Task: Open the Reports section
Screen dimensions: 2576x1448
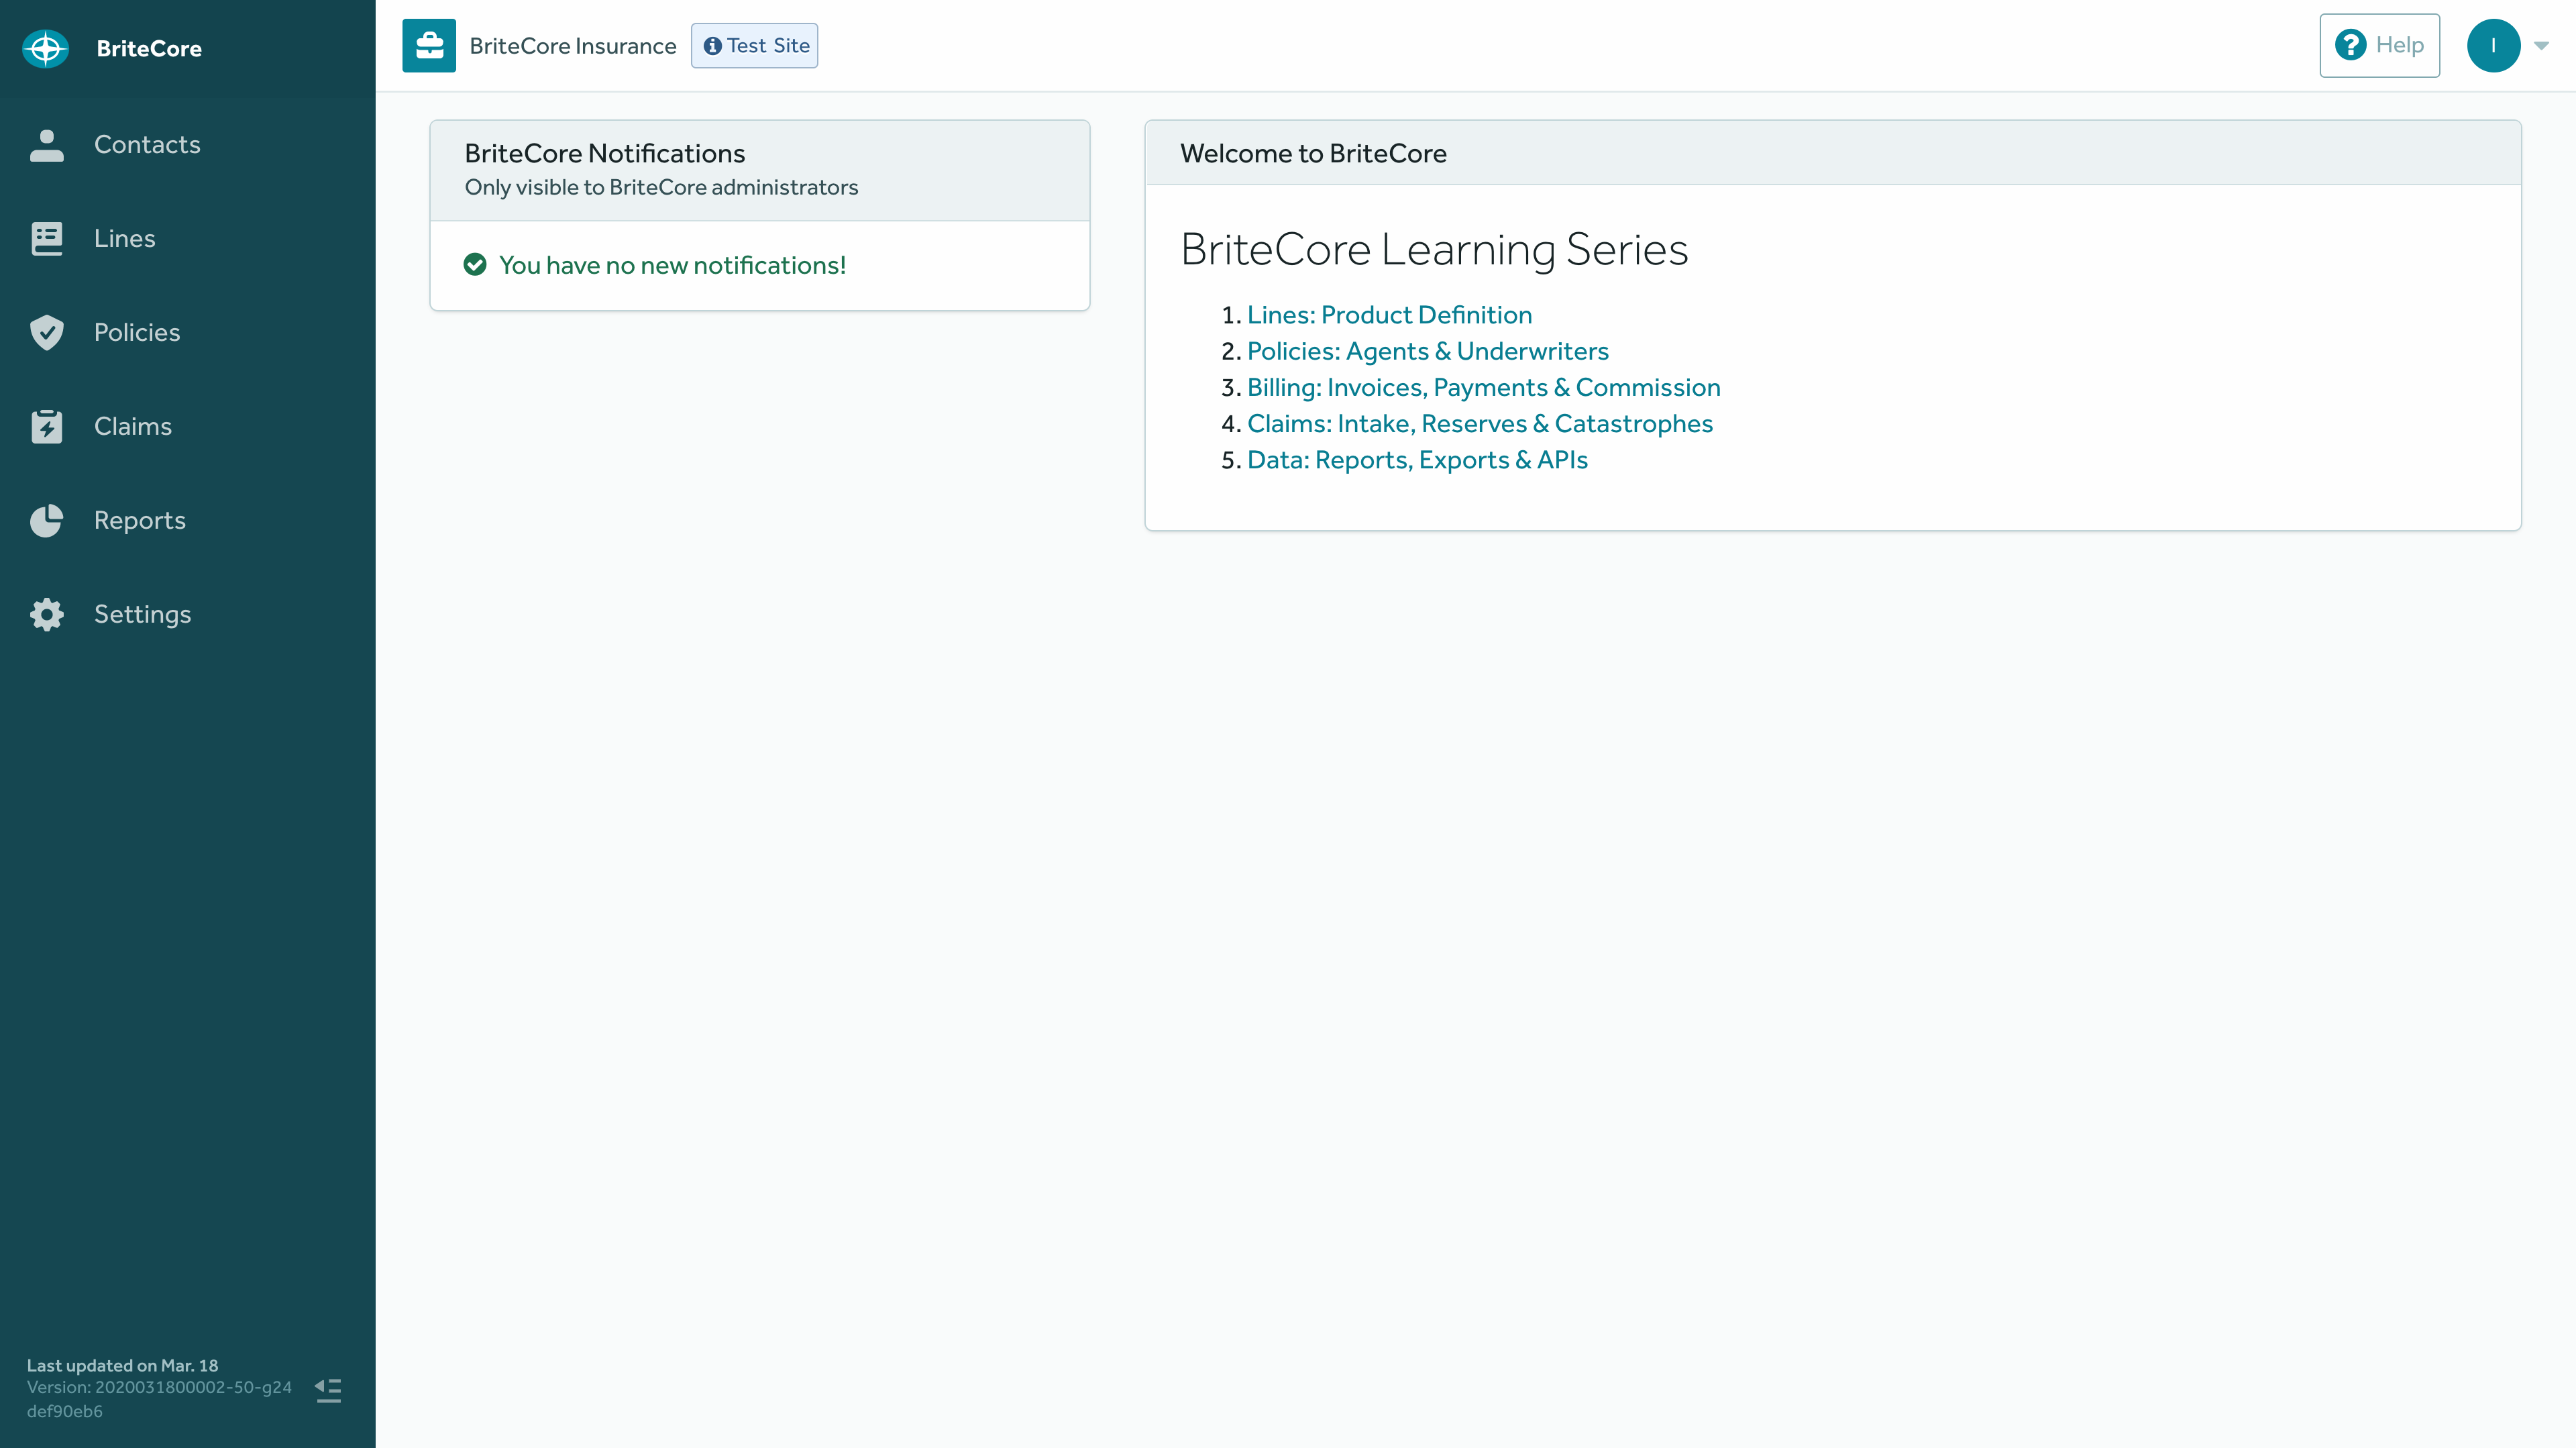Action: point(188,520)
